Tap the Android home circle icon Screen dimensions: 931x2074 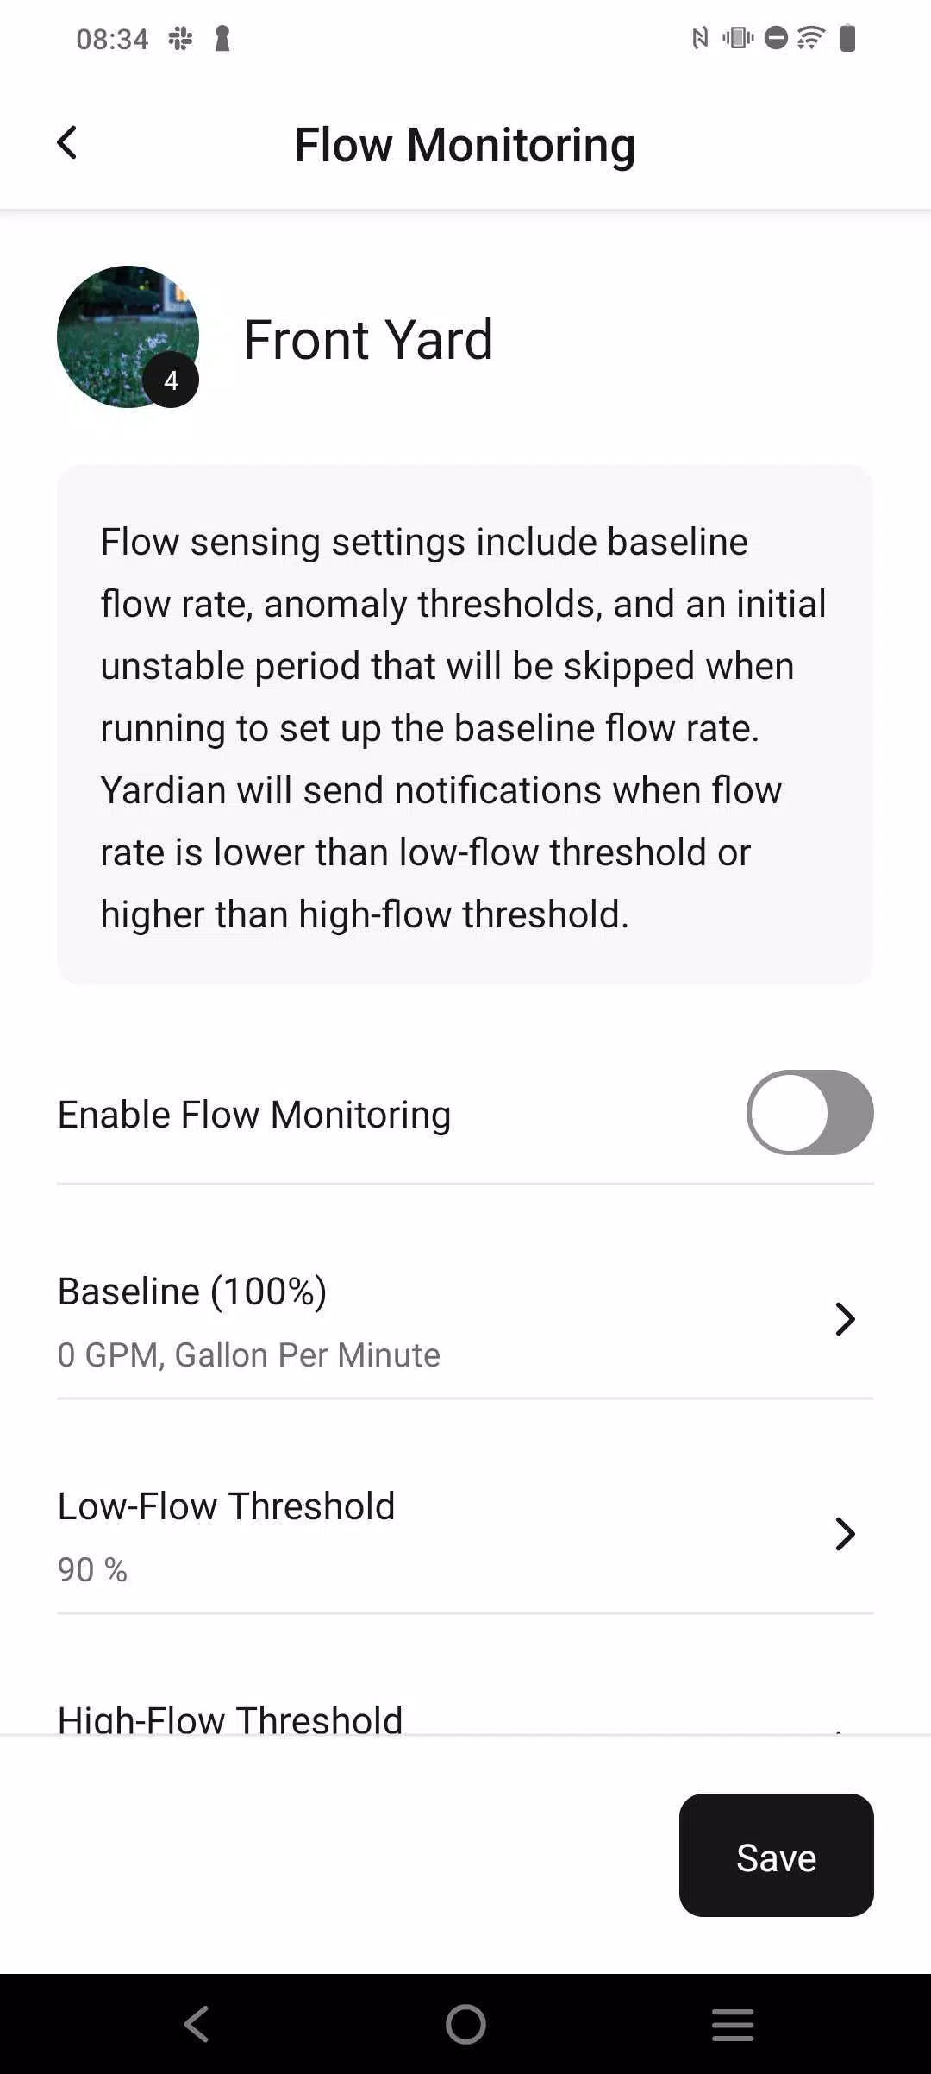point(465,2024)
